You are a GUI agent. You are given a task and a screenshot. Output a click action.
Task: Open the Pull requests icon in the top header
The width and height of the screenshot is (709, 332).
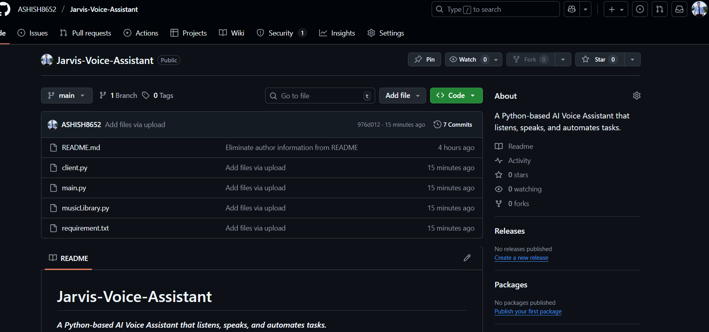[660, 9]
